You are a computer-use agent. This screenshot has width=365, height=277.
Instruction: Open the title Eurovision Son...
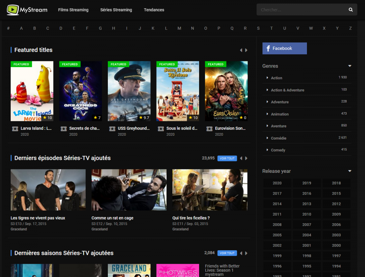(230, 128)
